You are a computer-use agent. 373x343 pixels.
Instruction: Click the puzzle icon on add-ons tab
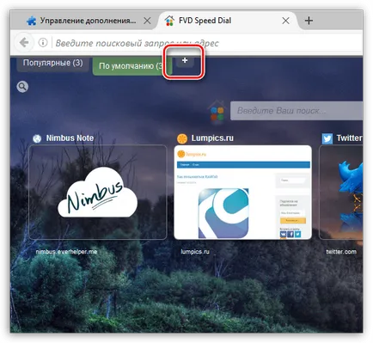coord(31,21)
